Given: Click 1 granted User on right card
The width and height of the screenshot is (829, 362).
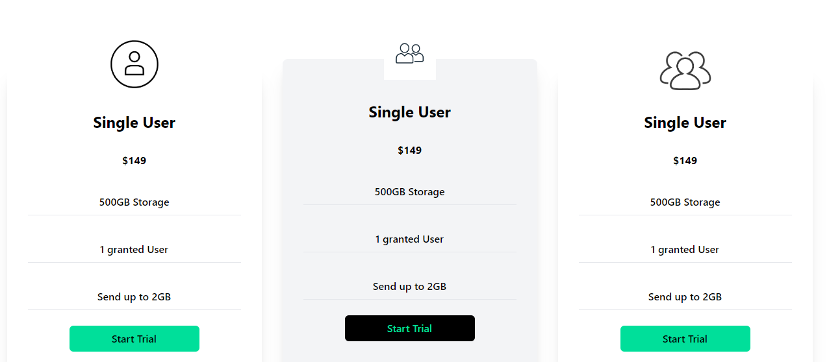Looking at the screenshot, I should tap(685, 250).
